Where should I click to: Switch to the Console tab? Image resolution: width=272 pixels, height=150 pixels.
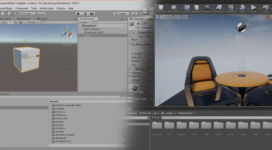click(5, 94)
